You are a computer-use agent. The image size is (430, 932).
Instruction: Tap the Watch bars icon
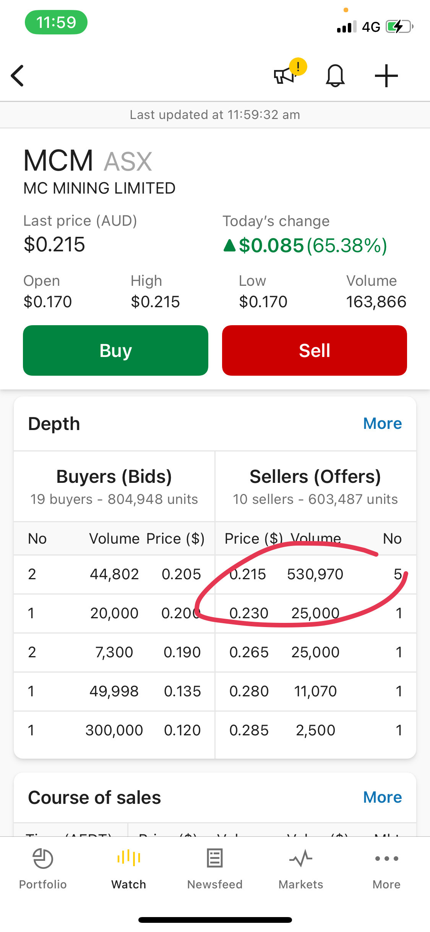(129, 858)
